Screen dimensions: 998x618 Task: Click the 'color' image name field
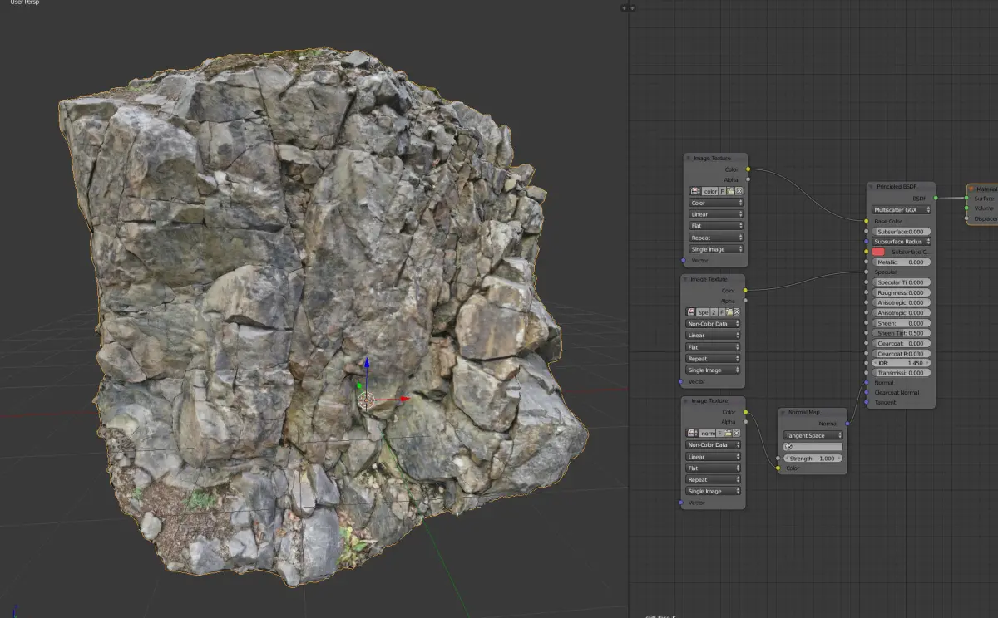click(710, 191)
